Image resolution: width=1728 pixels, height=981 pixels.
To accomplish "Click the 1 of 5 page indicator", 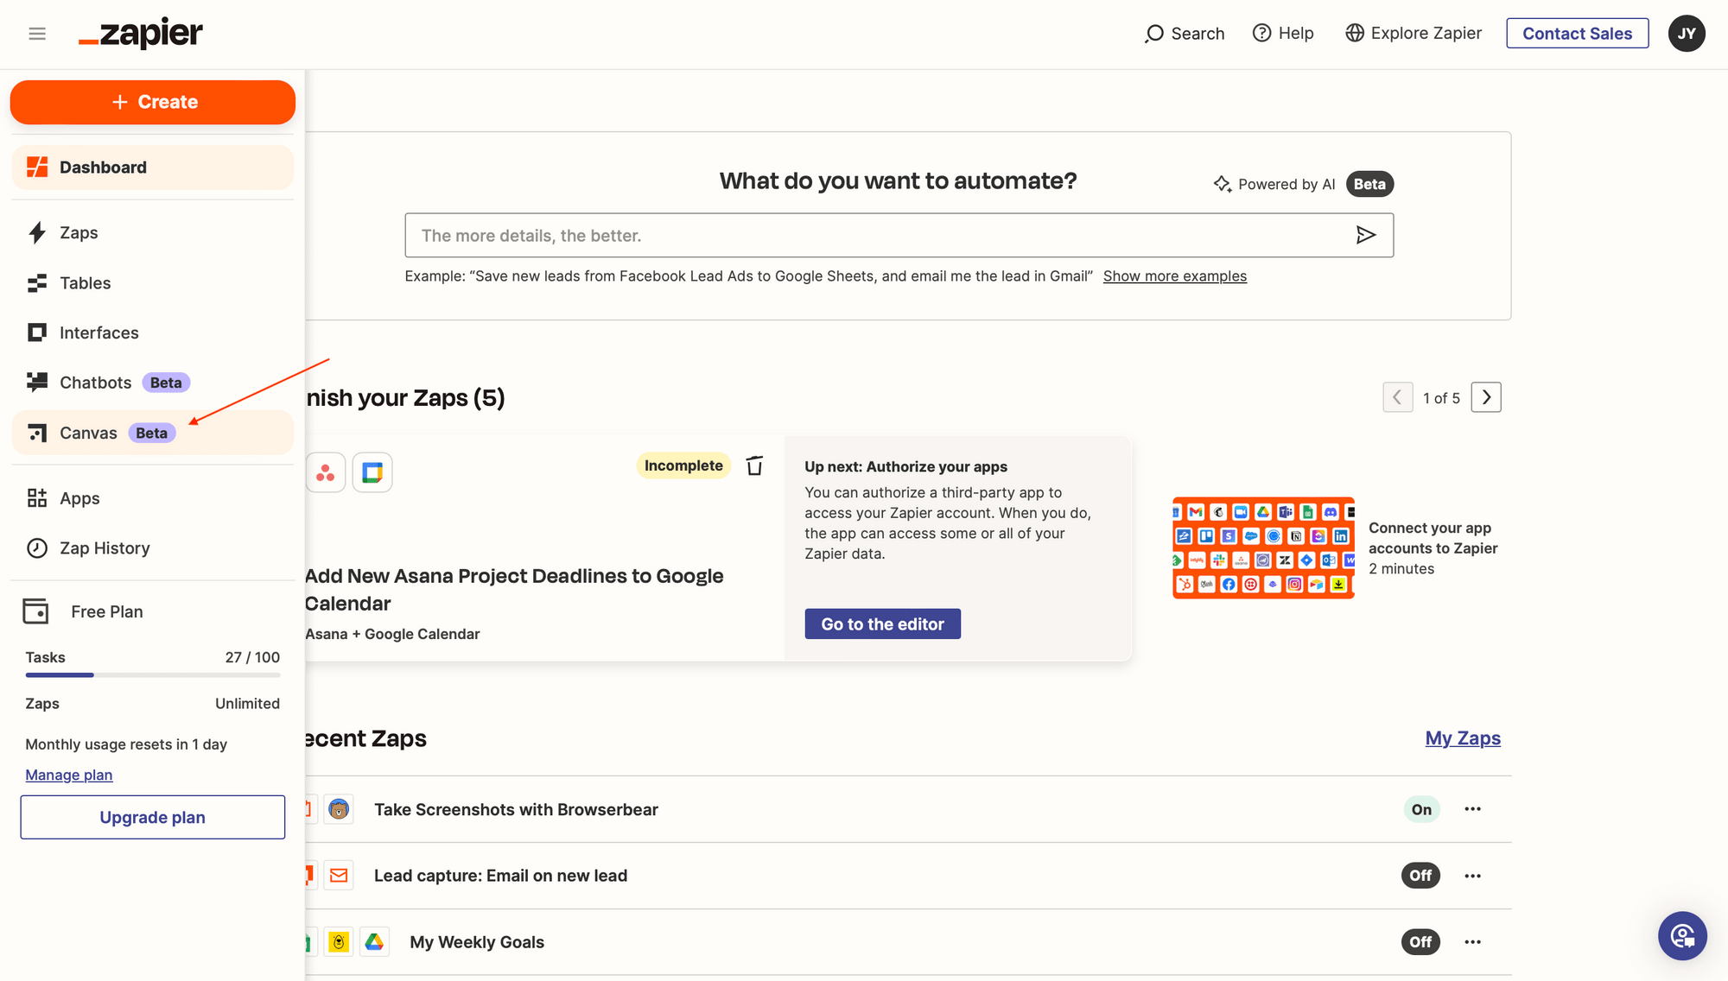I will [x=1441, y=398].
